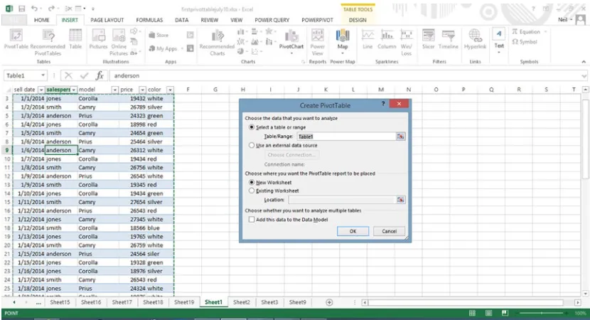Image resolution: width=590 pixels, height=320 pixels.
Task: Click the Pictures icon
Action: 98,39
